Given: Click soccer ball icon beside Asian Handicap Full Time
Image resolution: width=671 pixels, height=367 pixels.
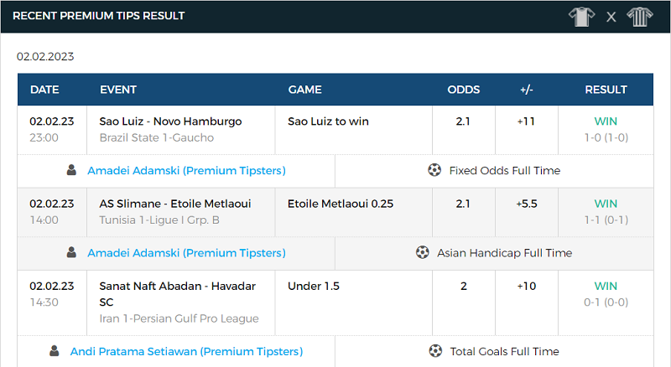Looking at the screenshot, I should [x=423, y=252].
